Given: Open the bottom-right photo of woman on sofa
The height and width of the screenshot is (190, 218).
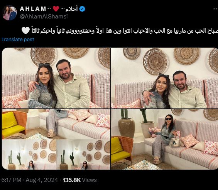Looking at the screenshot, I should tap(164, 139).
